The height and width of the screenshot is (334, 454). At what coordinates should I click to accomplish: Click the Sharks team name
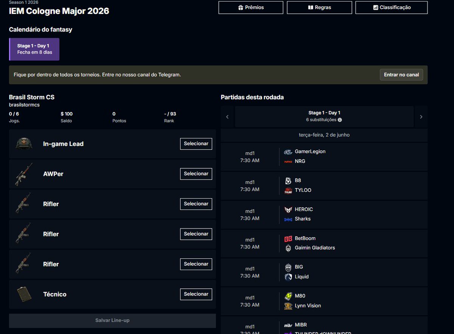click(x=303, y=219)
